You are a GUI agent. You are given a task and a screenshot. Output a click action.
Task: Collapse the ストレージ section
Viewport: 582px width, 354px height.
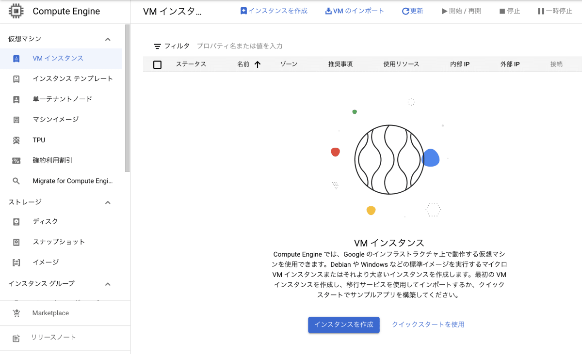[108, 202]
